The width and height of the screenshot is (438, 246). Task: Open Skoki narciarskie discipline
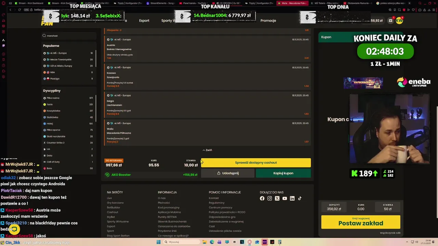pos(68,136)
